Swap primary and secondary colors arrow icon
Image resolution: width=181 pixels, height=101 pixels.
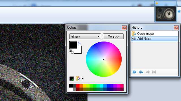(79, 43)
